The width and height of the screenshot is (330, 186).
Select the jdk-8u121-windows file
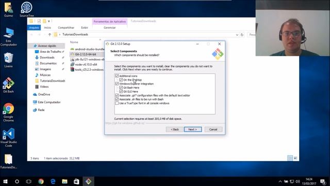coord(87,59)
